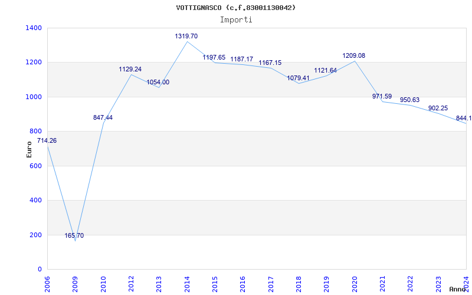Image resolution: width=472 pixels, height=295 pixels.
Task: Click x-axis year 2006
Action: pos(47,284)
